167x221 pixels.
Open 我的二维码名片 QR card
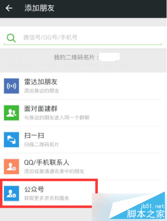point(83,58)
